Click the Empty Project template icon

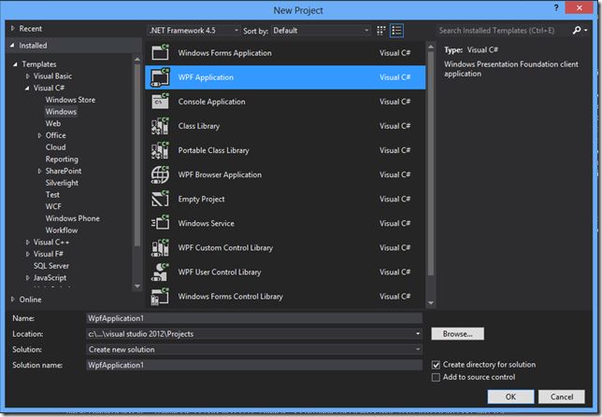click(x=160, y=199)
